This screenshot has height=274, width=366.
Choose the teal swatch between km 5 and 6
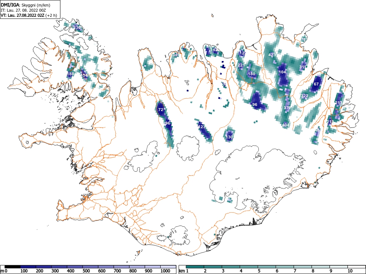click(267, 267)
